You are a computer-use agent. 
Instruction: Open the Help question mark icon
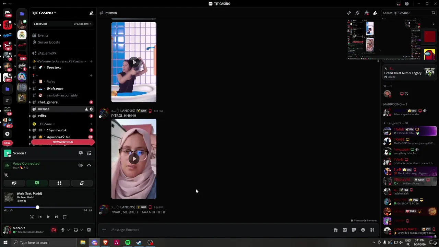(407, 4)
